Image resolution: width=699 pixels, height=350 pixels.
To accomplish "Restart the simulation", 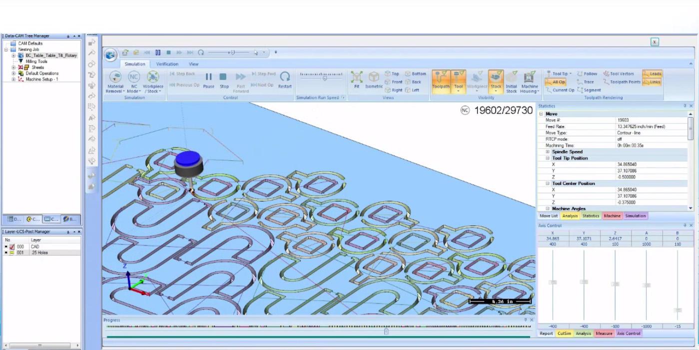I will [285, 80].
